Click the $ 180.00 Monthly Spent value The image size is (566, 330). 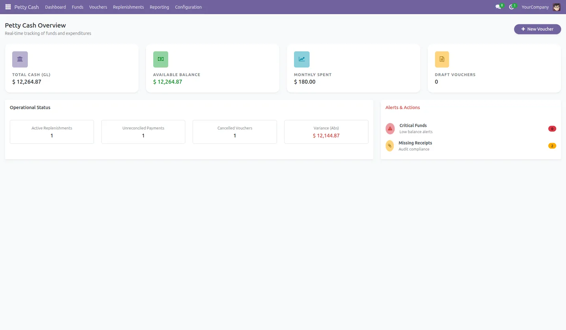305,82
